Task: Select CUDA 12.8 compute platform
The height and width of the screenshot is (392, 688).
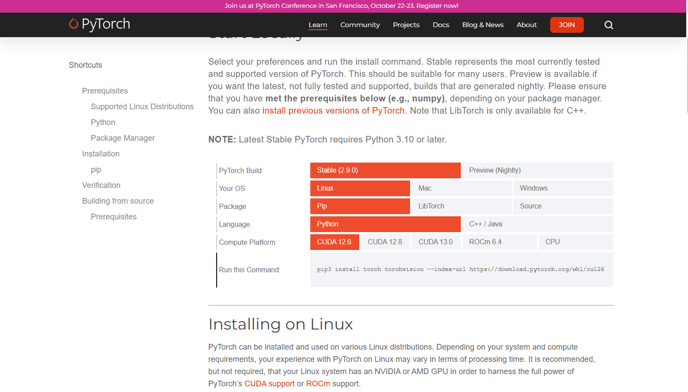Action: [386, 242]
